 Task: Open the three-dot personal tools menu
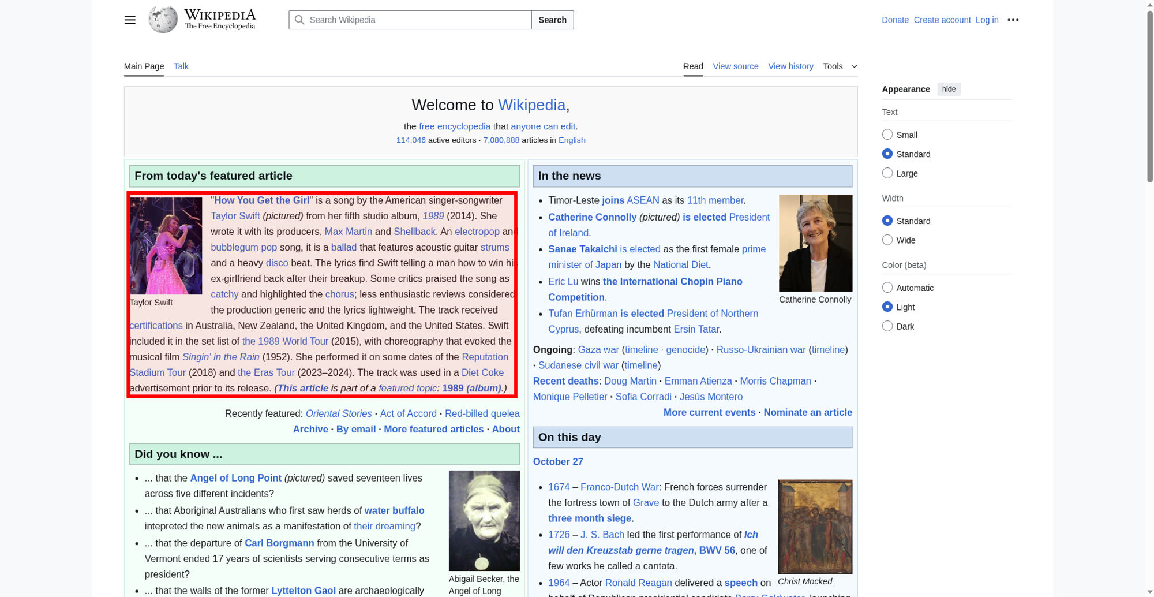[x=1013, y=20]
